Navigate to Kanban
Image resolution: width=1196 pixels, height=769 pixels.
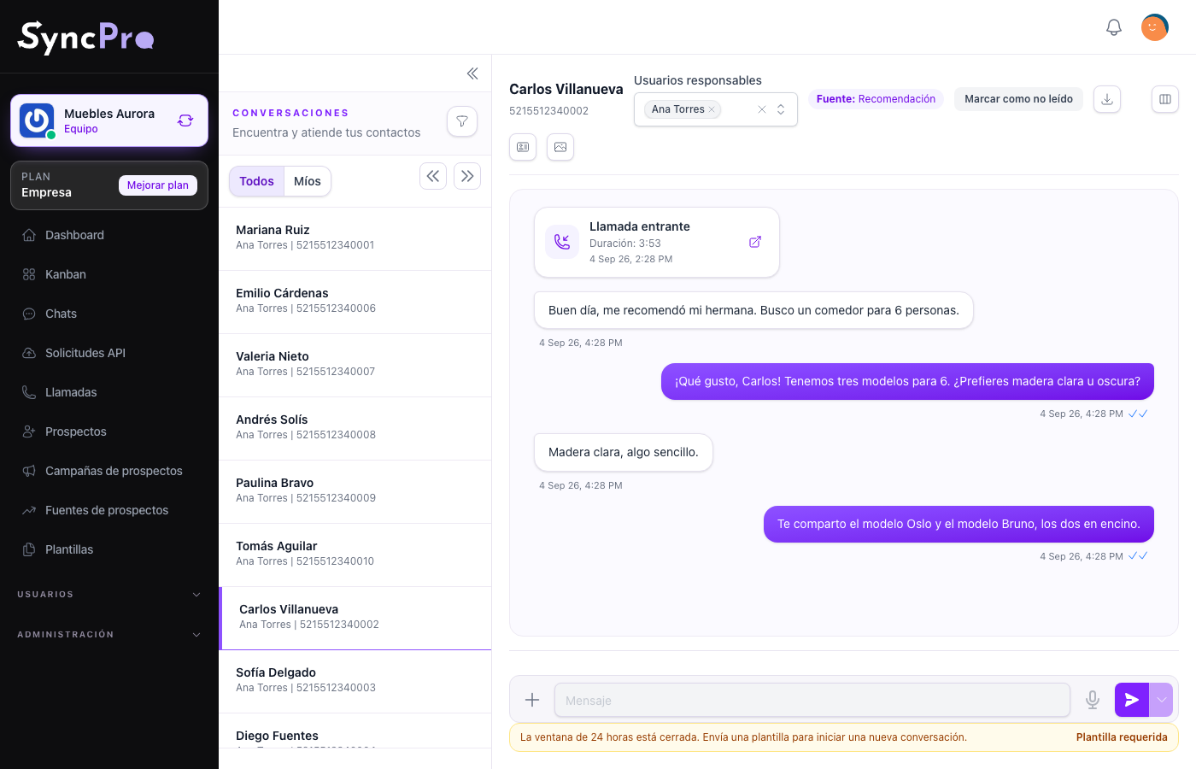click(x=109, y=274)
